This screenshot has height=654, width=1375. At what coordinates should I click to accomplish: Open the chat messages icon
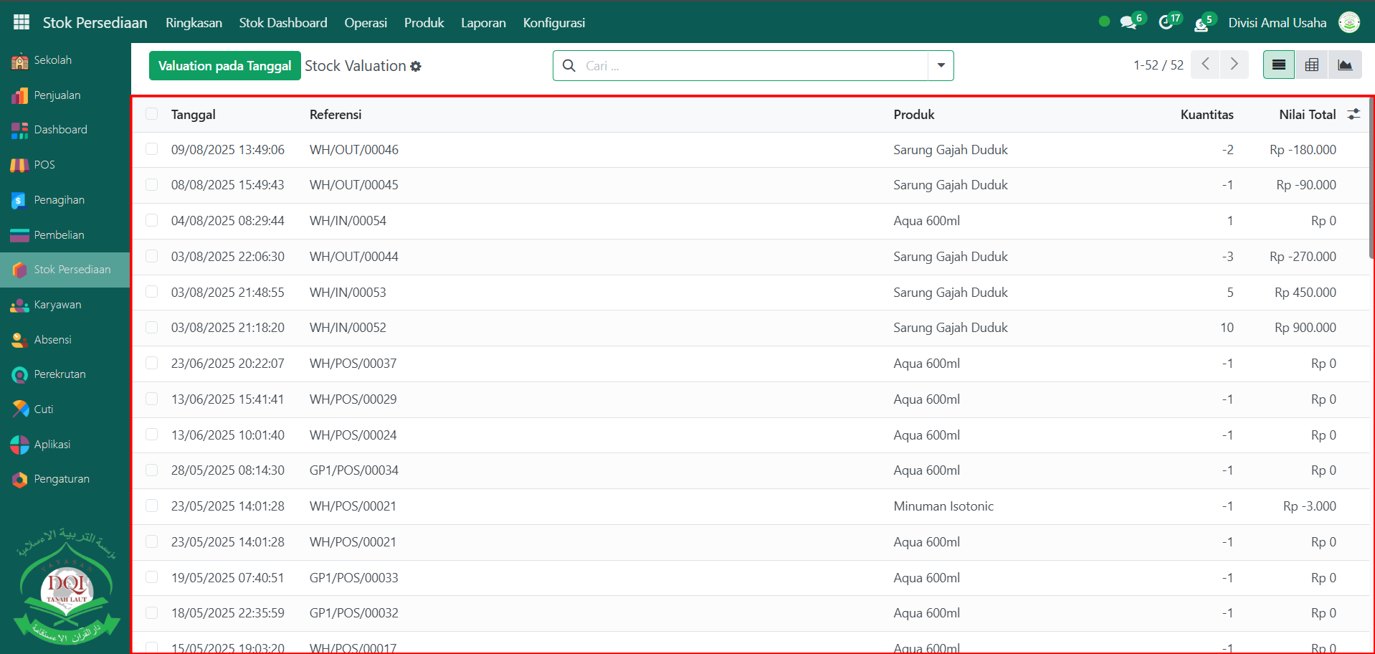pyautogui.click(x=1128, y=22)
